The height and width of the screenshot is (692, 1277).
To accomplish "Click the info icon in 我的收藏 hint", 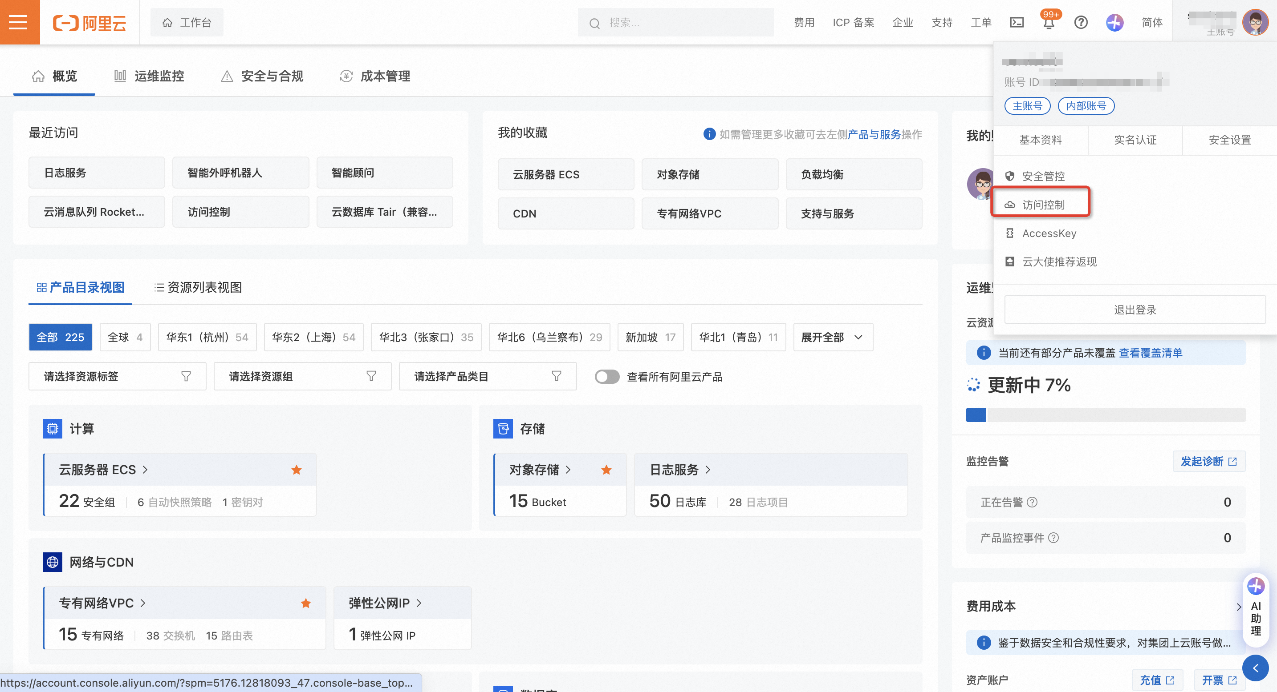I will [709, 134].
